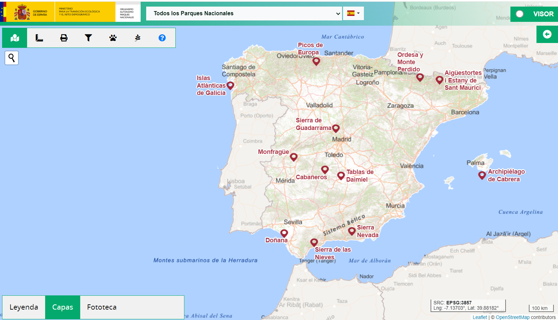The width and height of the screenshot is (558, 320).
Task: Click the Cabañeros map marker
Action: [x=325, y=170]
